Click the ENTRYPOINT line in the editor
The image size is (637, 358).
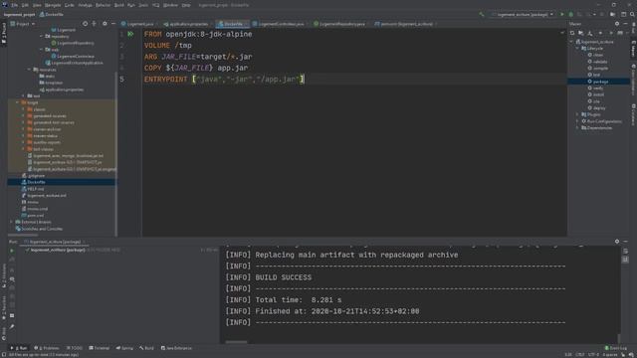[x=224, y=80]
